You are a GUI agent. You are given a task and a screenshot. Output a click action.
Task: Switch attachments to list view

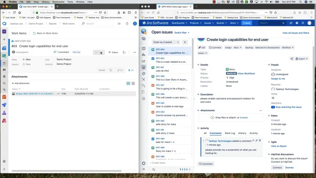click(128, 84)
